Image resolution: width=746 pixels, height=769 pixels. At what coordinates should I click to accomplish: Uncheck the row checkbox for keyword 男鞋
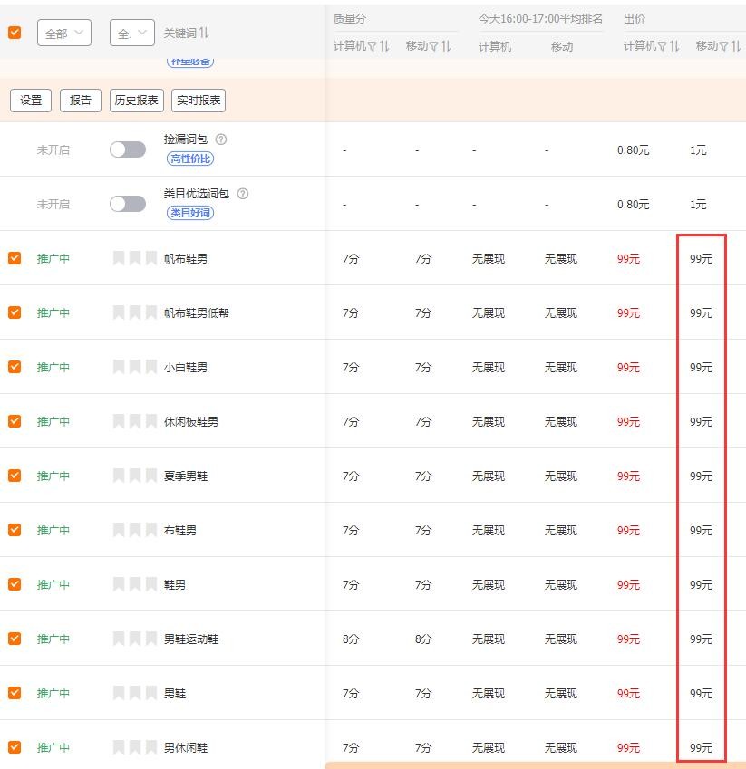point(13,693)
